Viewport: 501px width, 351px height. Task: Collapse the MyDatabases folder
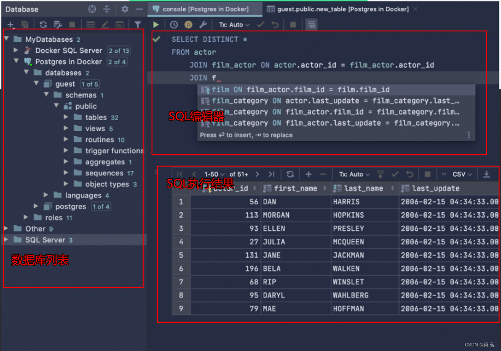[6, 39]
